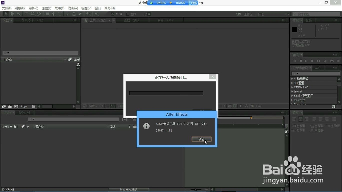This screenshot has height=192, width=342.
Task: Select the Rotation tool
Action: click(x=26, y=14)
